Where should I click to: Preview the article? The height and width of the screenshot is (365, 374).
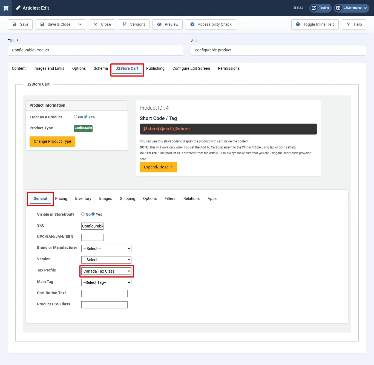point(168,24)
